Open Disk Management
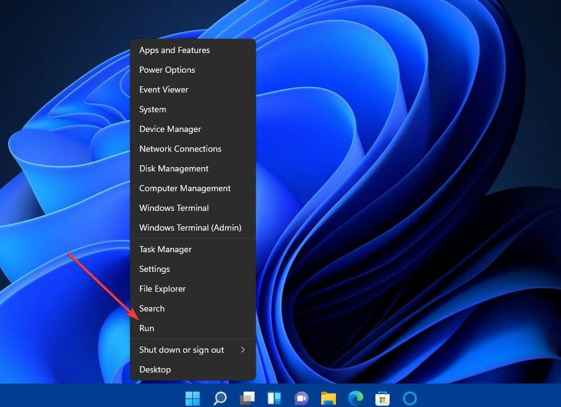The image size is (561, 407). click(x=173, y=168)
